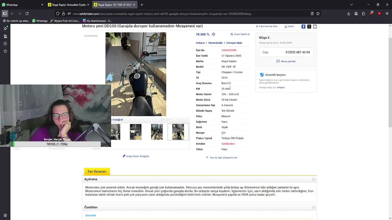Viewport: 392px width, 220px height.
Task: Open the main motorcycle photo
Action: [136, 74]
